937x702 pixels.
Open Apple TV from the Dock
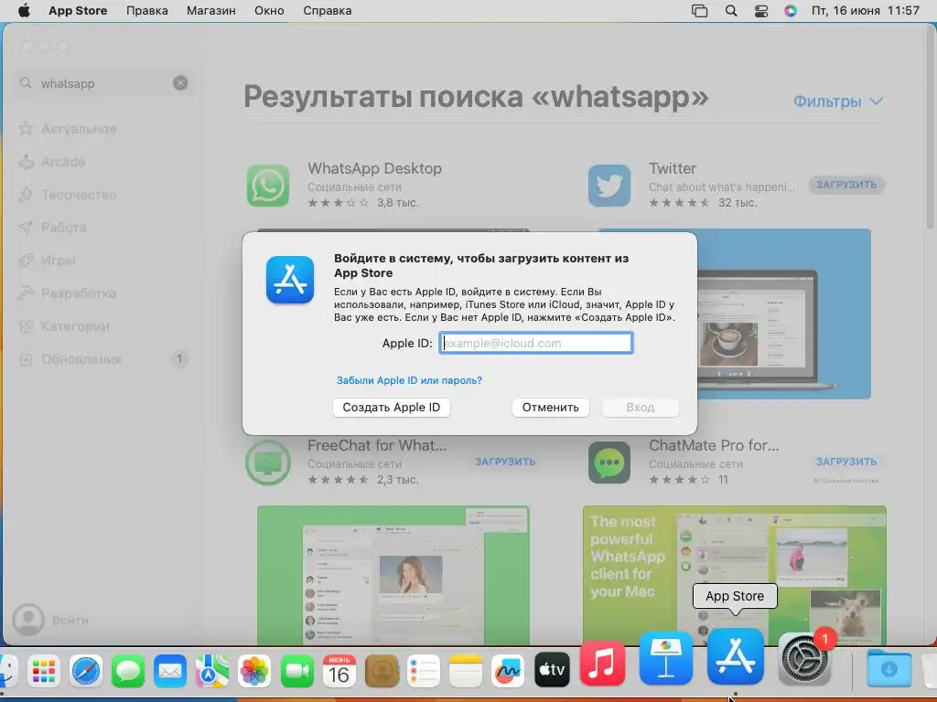tap(551, 670)
